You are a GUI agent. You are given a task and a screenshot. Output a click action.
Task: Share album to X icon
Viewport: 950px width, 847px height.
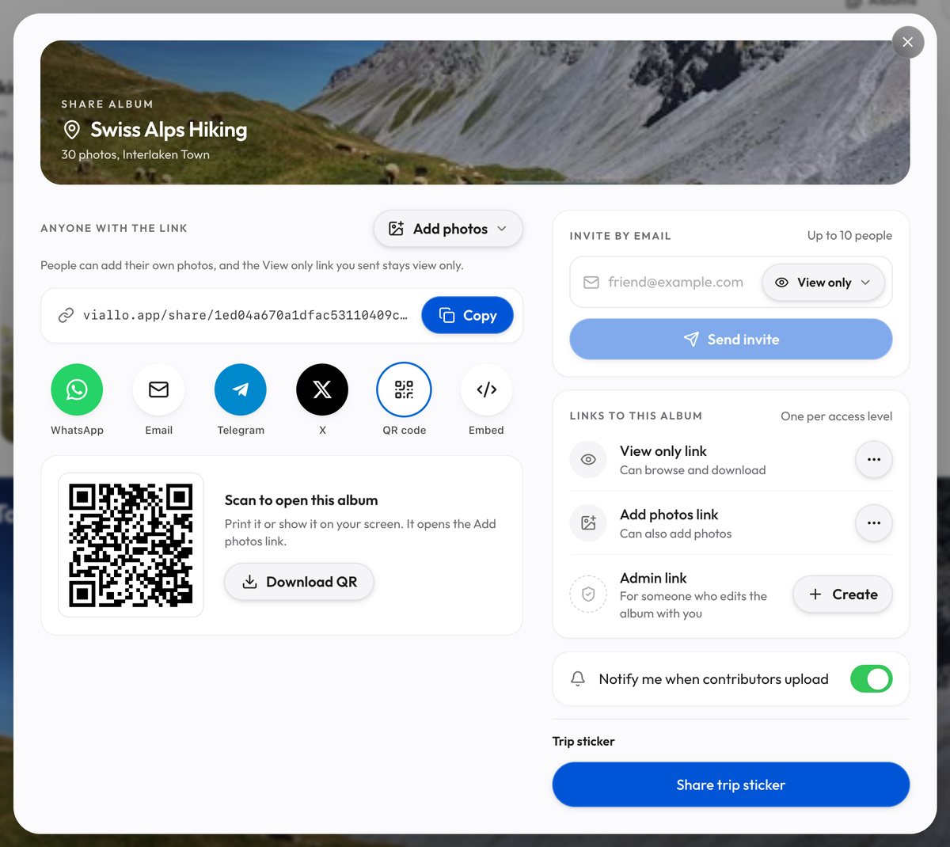click(322, 389)
